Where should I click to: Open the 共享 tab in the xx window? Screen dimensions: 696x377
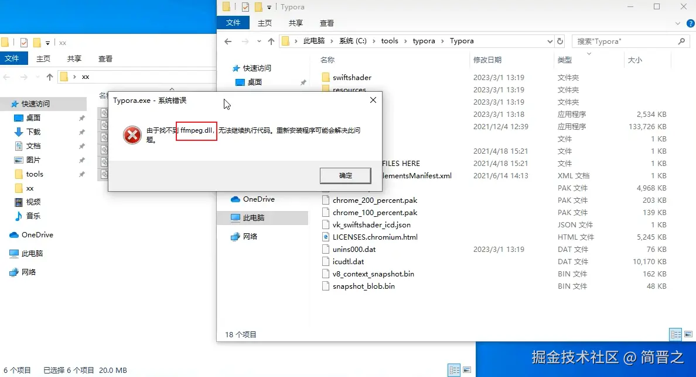74,58
